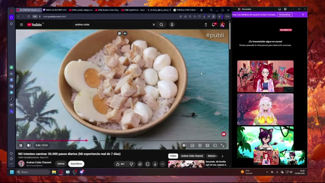
Task: Go to the YouTube home logo
Action: coord(35,25)
